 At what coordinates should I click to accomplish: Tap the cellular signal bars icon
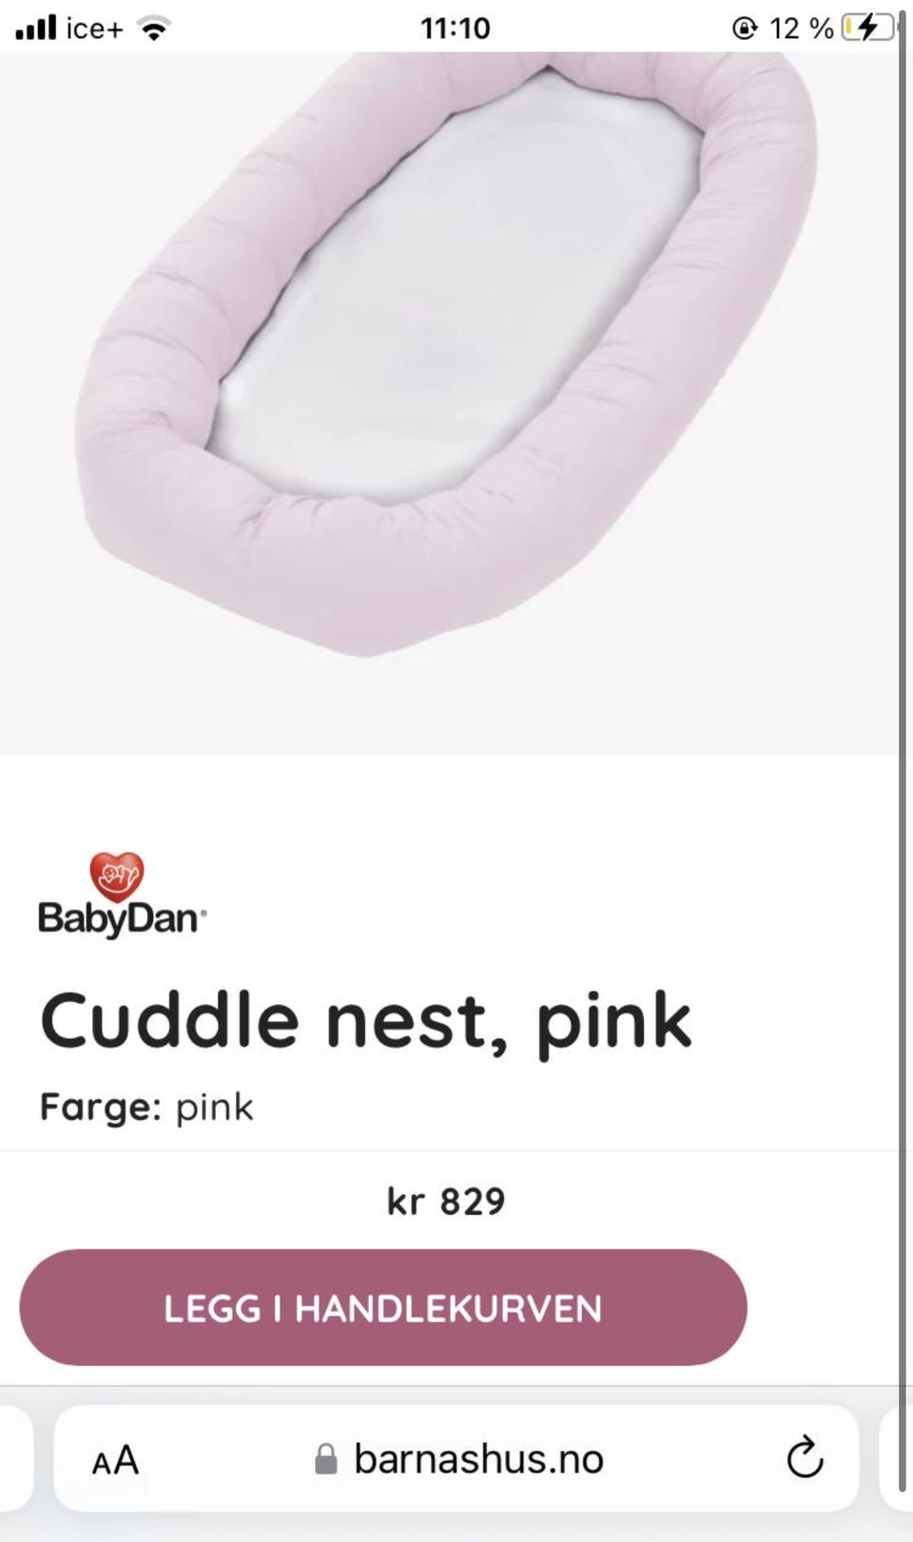[x=35, y=28]
